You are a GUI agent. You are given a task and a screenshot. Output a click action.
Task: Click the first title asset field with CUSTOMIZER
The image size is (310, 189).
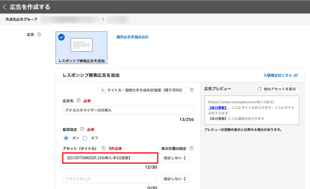[x=110, y=158]
